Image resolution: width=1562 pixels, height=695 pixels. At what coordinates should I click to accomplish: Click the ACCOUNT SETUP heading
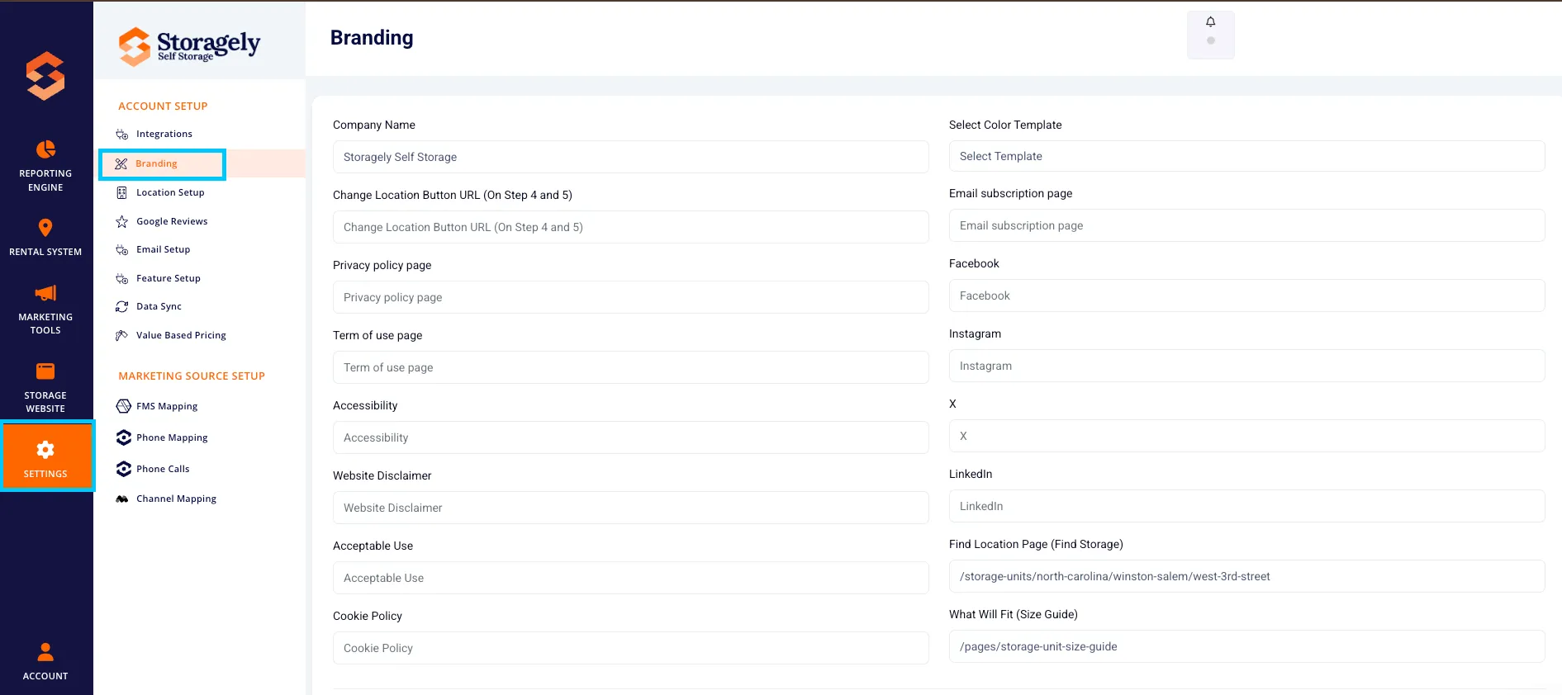(163, 106)
